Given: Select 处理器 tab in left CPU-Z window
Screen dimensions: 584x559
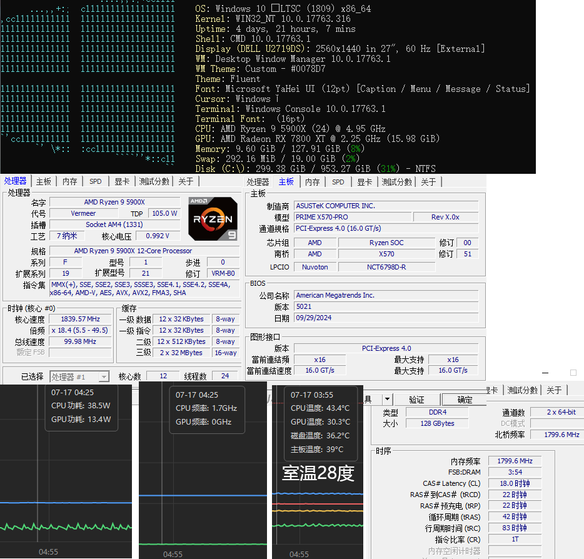Looking at the screenshot, I should click(x=15, y=181).
